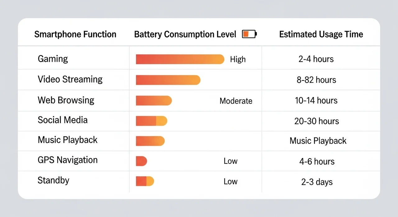Select the Standby row label

pos(53,180)
